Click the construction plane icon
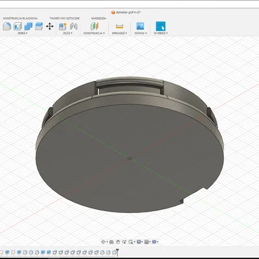The width and height of the screenshot is (259, 259). [x=95, y=27]
